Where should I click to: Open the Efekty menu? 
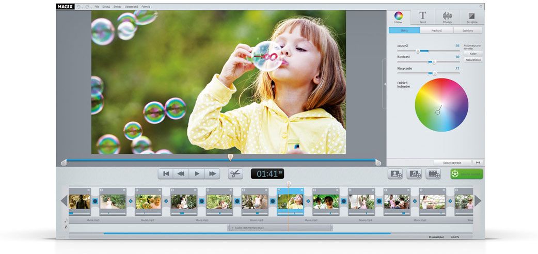point(118,6)
